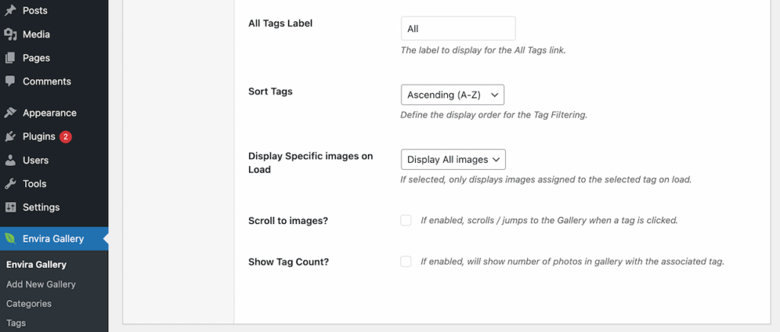Open the Sort Tags dropdown
Screen dimensions: 780x332
(x=452, y=94)
